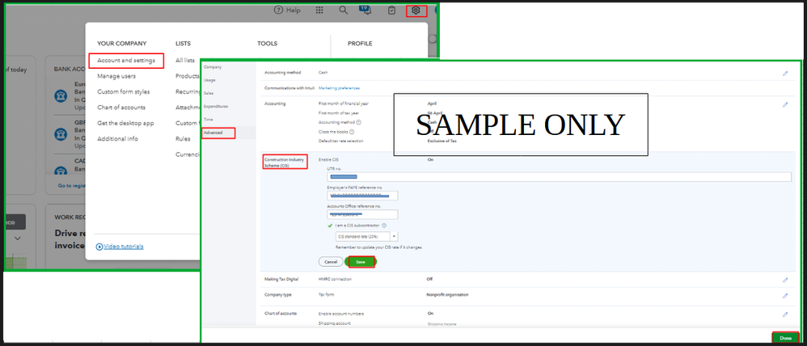This screenshot has width=807, height=346.
Task: Click the Exclusive of Tax value
Action: [x=442, y=141]
